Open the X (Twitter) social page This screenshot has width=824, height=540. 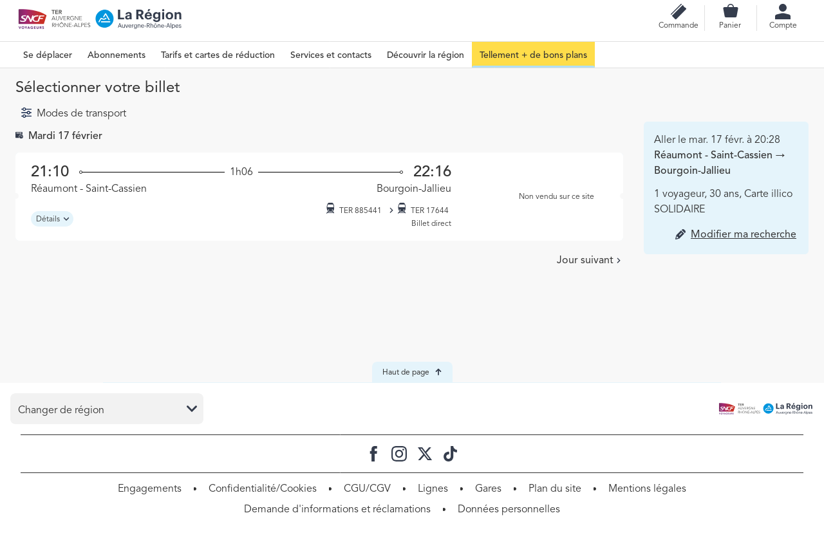pos(425,454)
